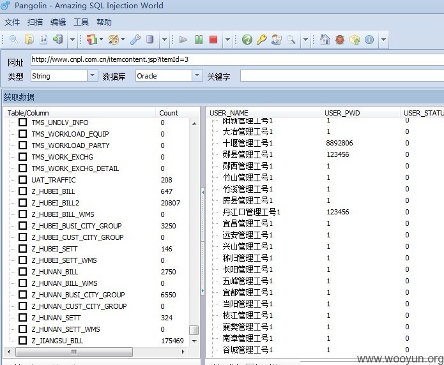Open the 文件 menu
Image resolution: width=444 pixels, height=365 pixels.
click(12, 22)
